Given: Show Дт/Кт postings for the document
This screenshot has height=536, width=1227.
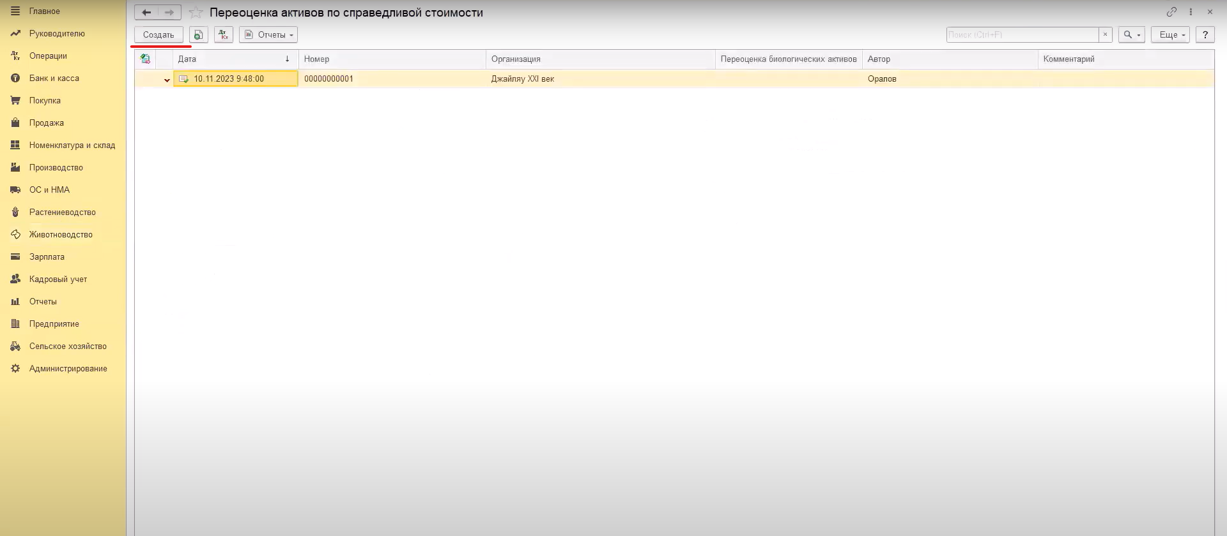Looking at the screenshot, I should point(223,35).
